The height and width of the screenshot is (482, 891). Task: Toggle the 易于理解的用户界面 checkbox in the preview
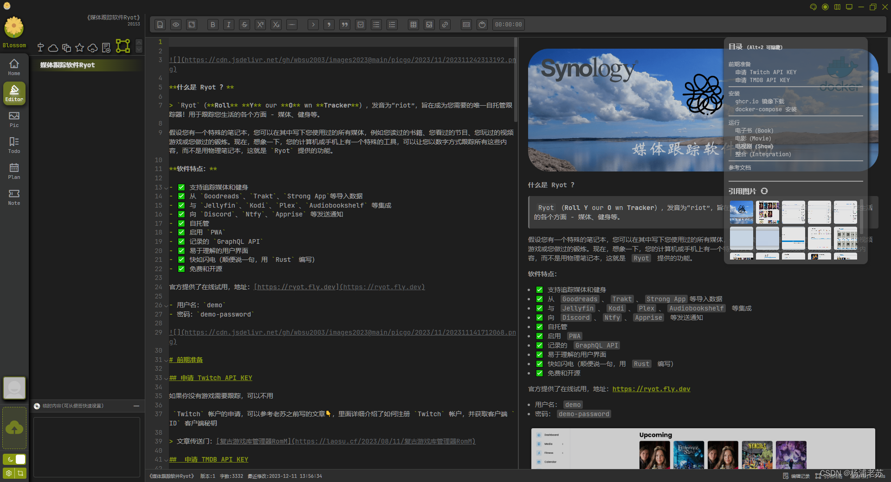click(x=540, y=355)
